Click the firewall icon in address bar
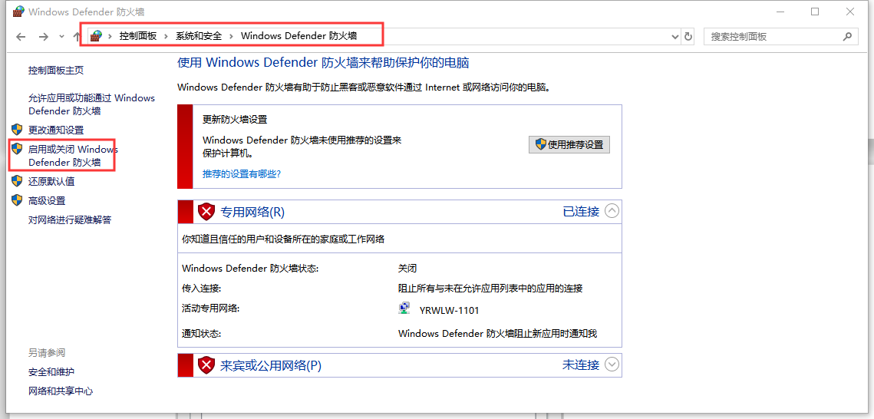This screenshot has width=874, height=419. coord(97,36)
